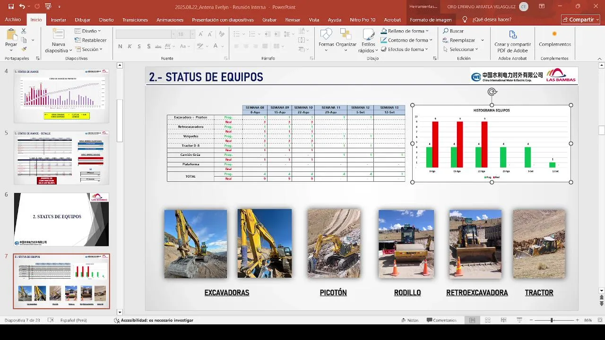Toggle italic (K) formatting
Screen dimensions: 605x340
[130, 46]
